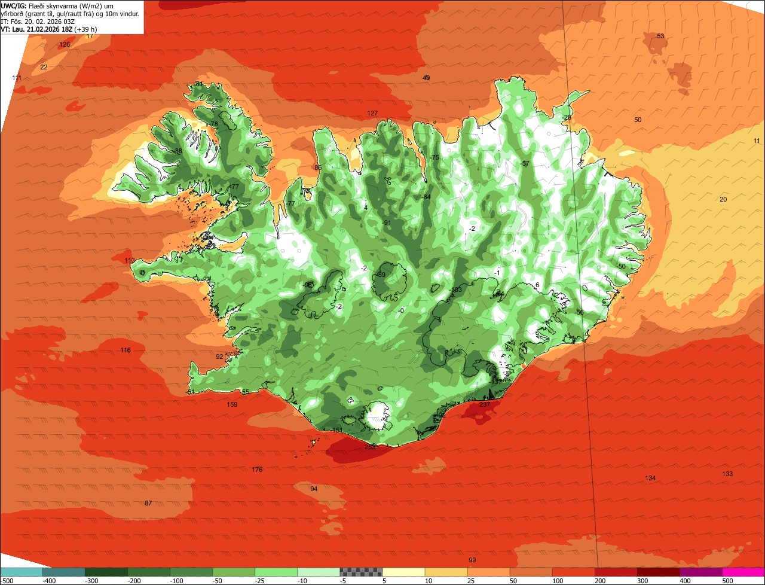The width and height of the screenshot is (765, 585).
Task: Click the '99' value above the legend
Action: [472, 560]
